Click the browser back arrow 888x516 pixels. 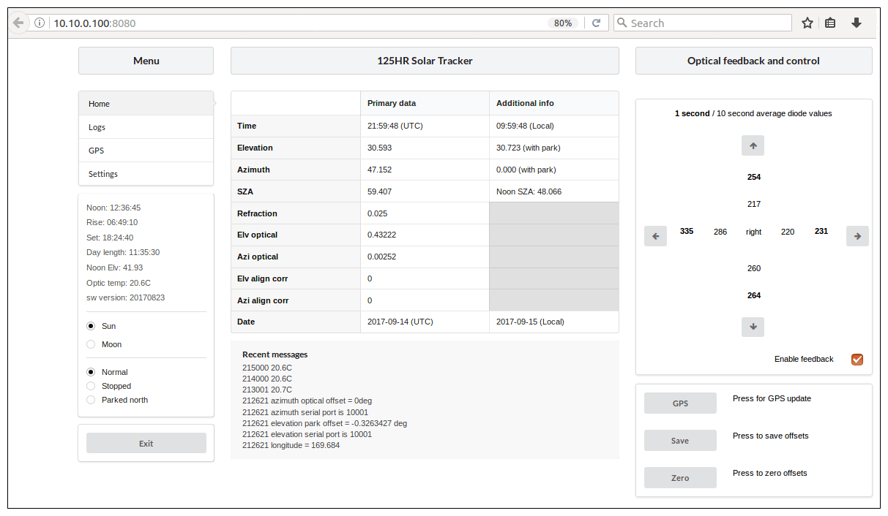coord(19,23)
